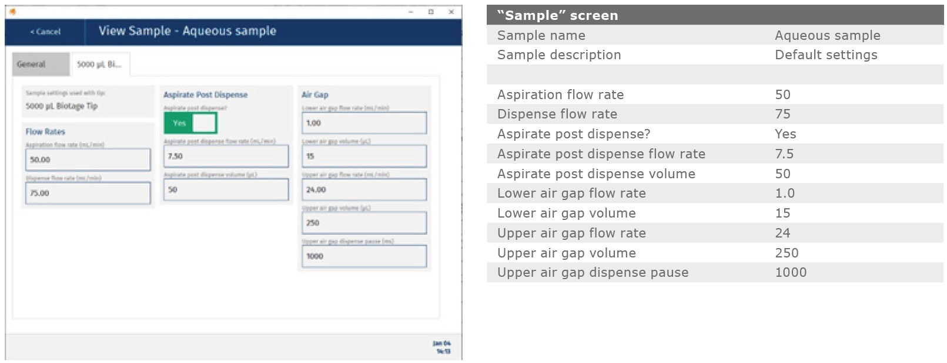Focus the Dispense flow rate 75.00 field
The height and width of the screenshot is (363, 947).
point(88,193)
